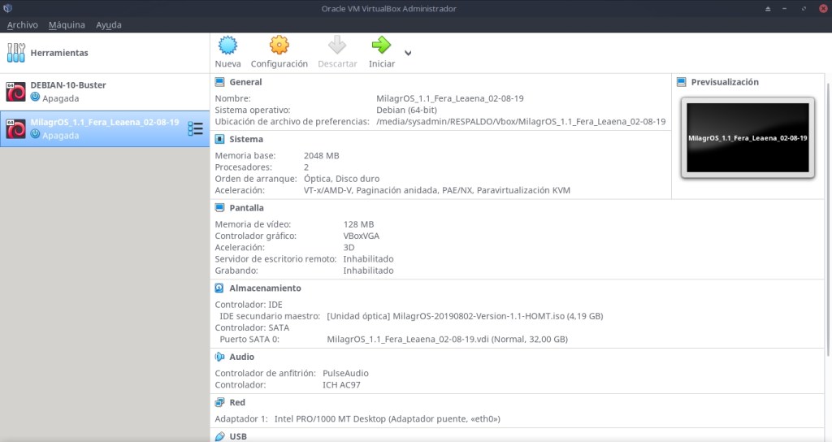Click the Sistema section header link

(x=245, y=139)
